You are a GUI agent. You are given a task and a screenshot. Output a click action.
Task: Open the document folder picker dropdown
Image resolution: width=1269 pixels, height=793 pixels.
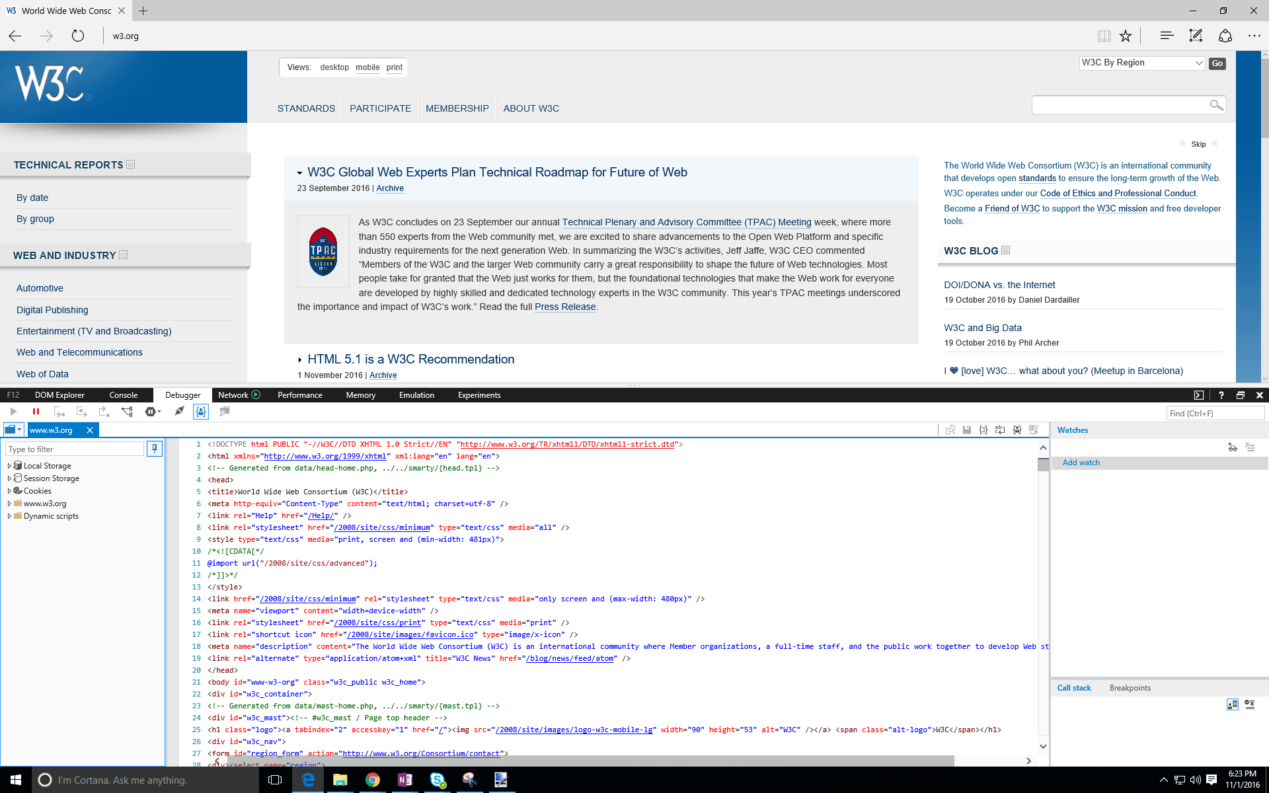(13, 430)
